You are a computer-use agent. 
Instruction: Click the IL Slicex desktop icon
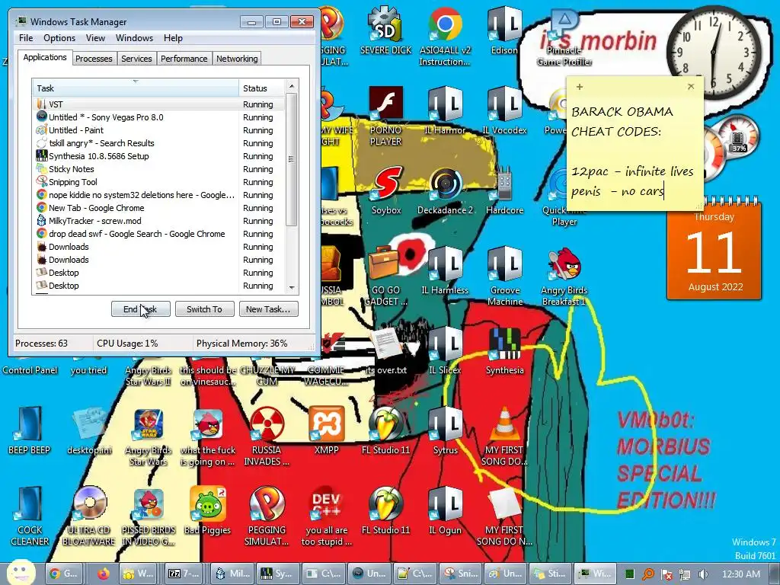coord(445,350)
